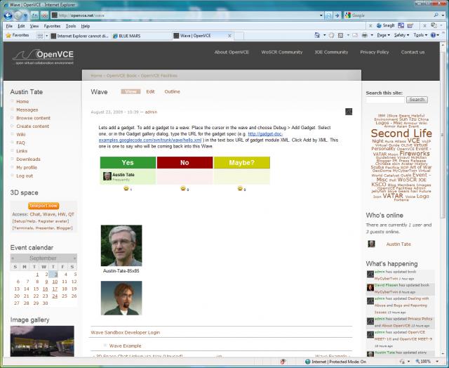Expand the Home button dropdown arrow
Screen dimensions: 449x368
(x=324, y=35)
